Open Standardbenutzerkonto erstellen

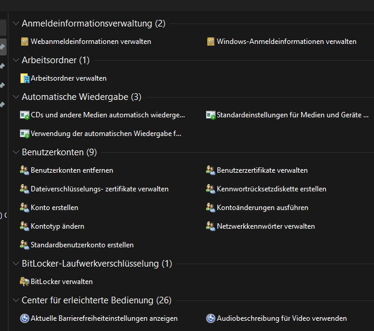(82, 245)
